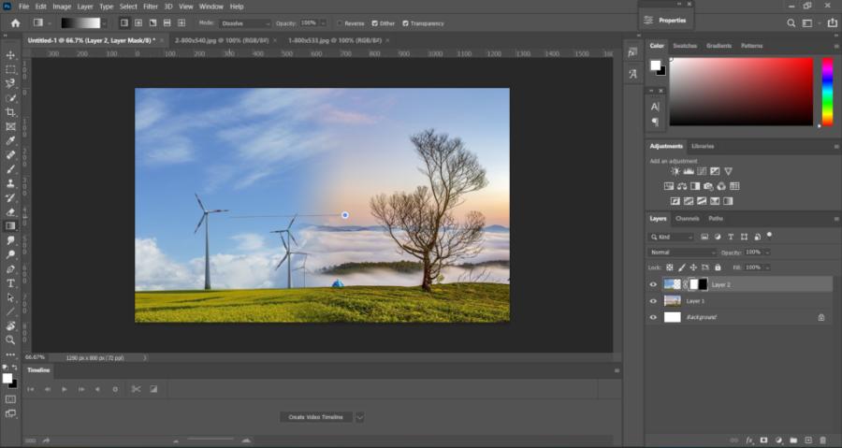Select the Zoom tool
Screen dimensions: 842x448
[x=10, y=340]
